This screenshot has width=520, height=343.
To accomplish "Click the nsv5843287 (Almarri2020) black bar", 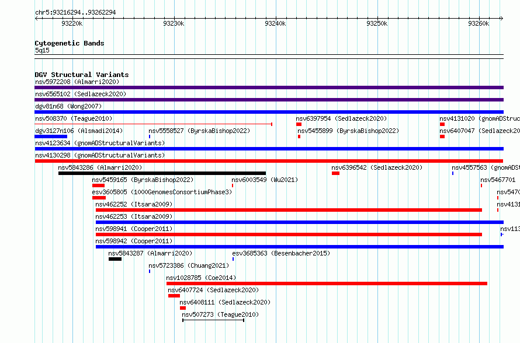I will coord(115,259).
